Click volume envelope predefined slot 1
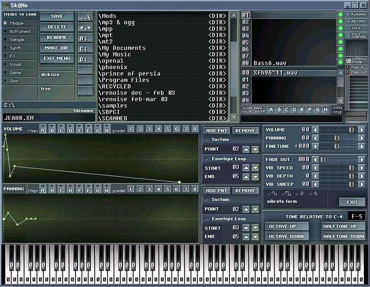The width and height of the screenshot is (370, 287). pos(131,129)
